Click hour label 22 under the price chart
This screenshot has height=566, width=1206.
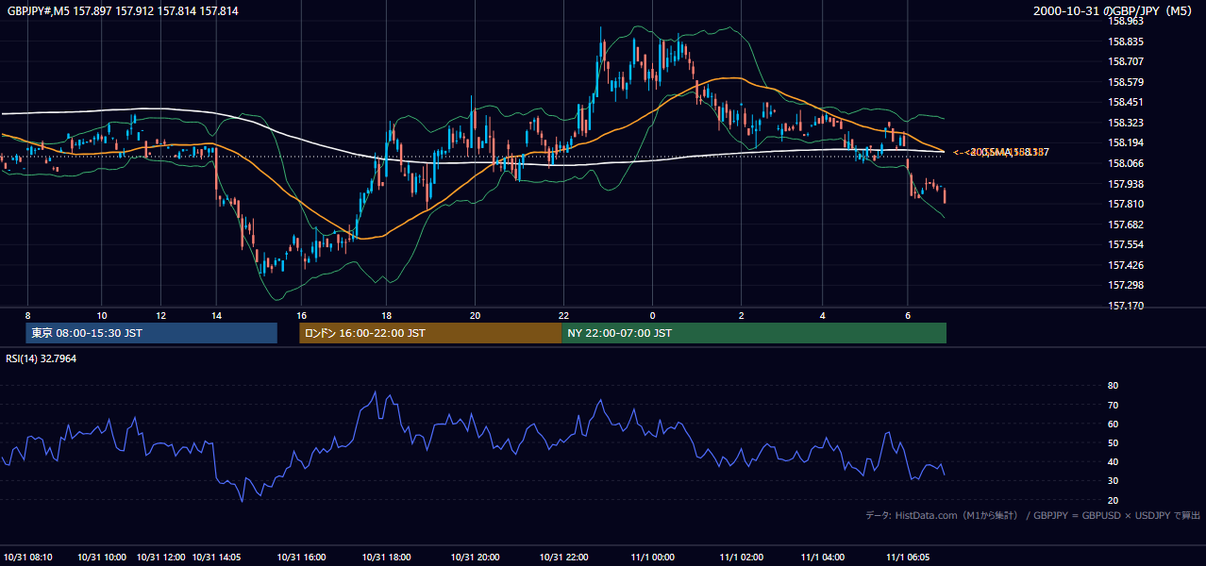563,316
